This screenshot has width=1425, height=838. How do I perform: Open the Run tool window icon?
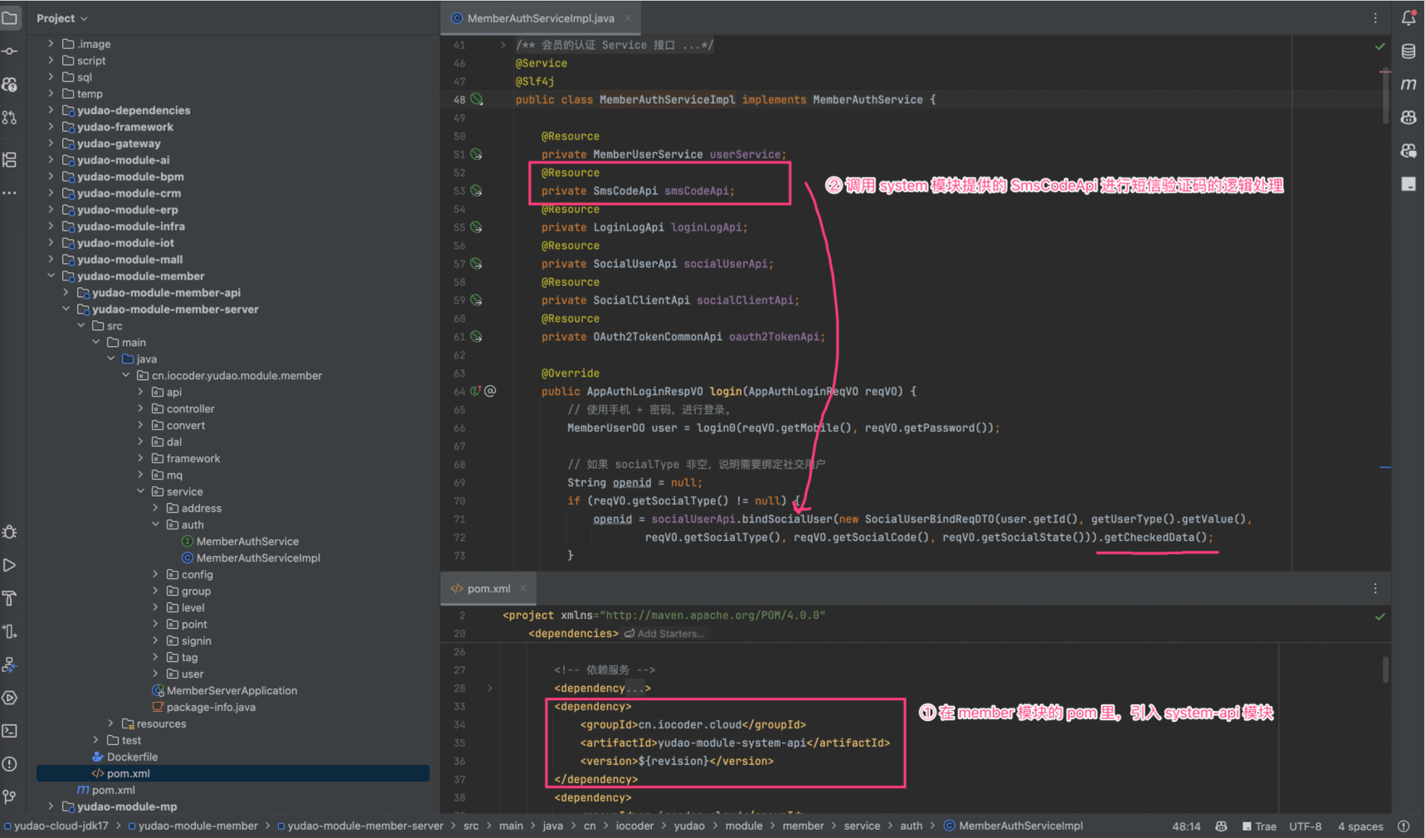click(x=10, y=565)
